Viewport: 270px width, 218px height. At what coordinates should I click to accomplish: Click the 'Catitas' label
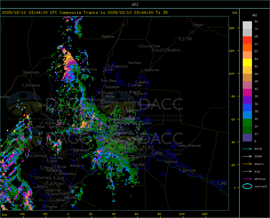(171, 162)
